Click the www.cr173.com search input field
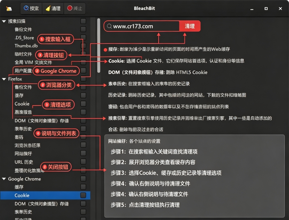 point(142,26)
